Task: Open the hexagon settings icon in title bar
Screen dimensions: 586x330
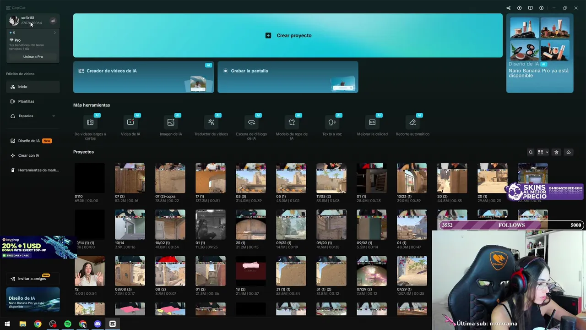Action: 541,8
